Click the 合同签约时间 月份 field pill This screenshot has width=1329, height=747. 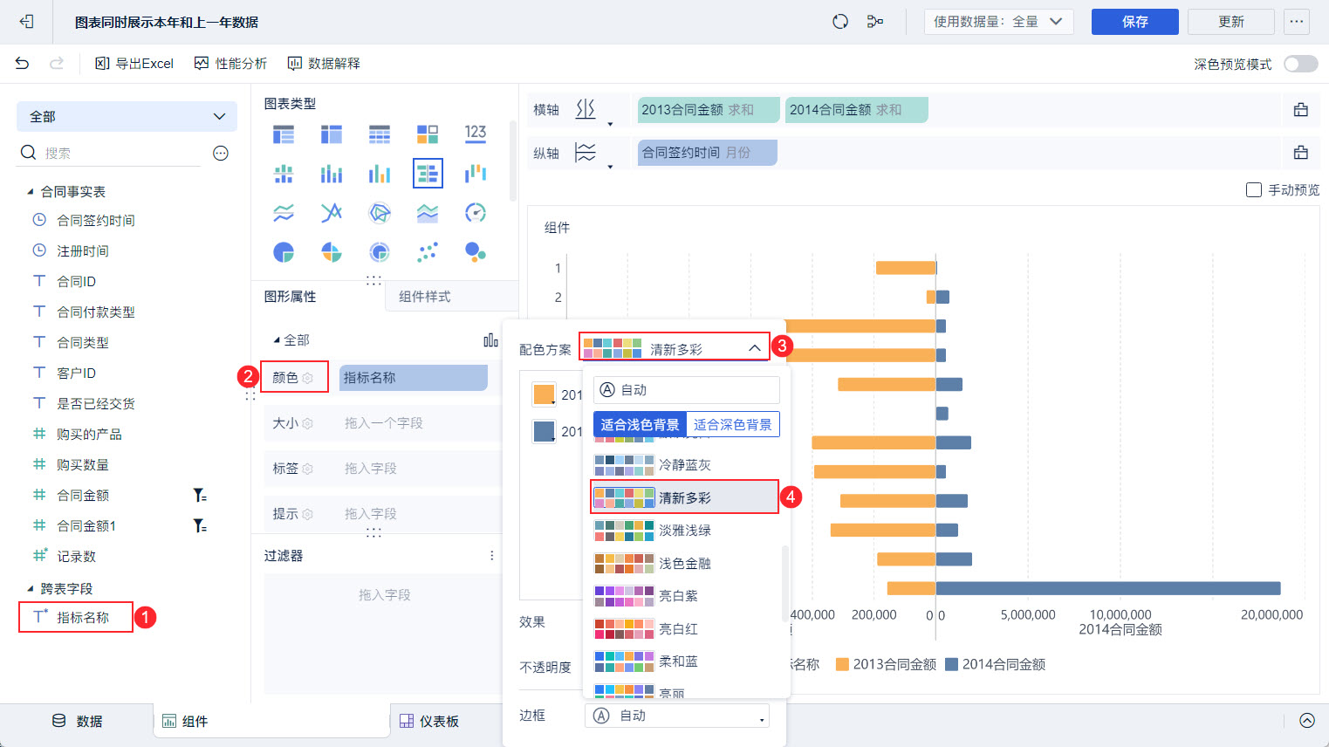point(707,153)
